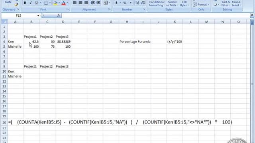This screenshot has height=143, width=255.
Task: Open the Borders dropdown arrow
Action: (50, 3)
